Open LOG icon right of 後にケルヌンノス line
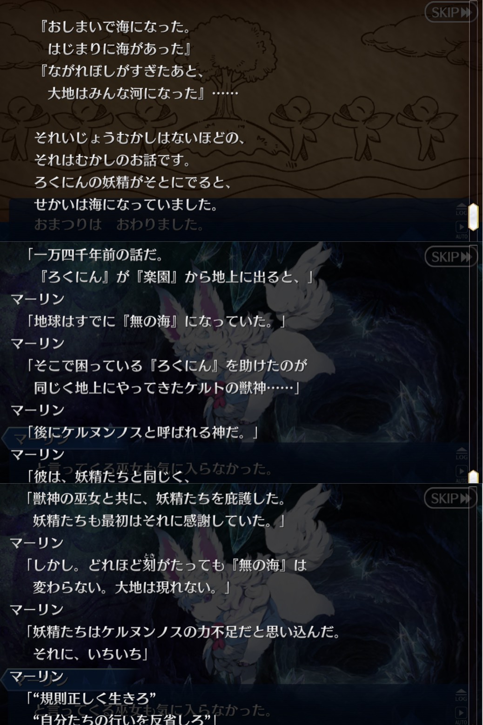The image size is (483, 725). (461, 453)
